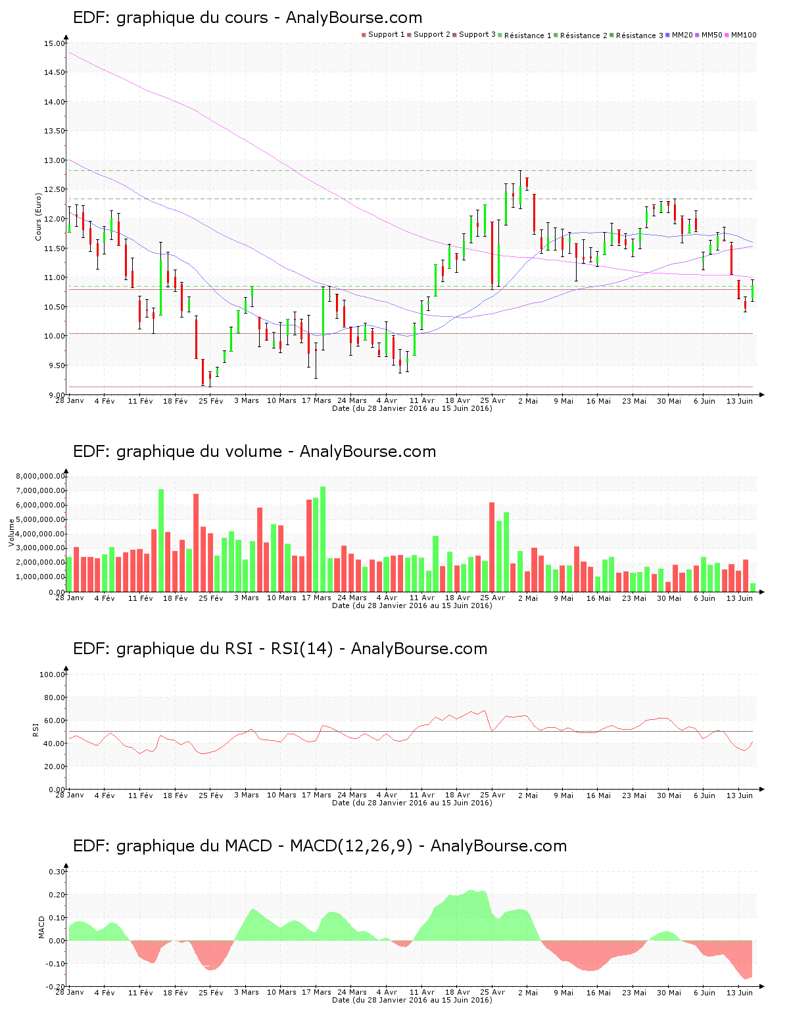Image resolution: width=789 pixels, height=1019 pixels.
Task: Click the tallest green volume bar near 17 Mars
Action: pyautogui.click(x=323, y=539)
